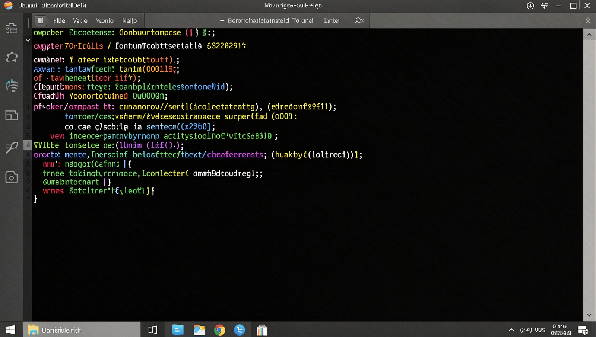Open the wifi signal icon in sidebar

click(12, 86)
